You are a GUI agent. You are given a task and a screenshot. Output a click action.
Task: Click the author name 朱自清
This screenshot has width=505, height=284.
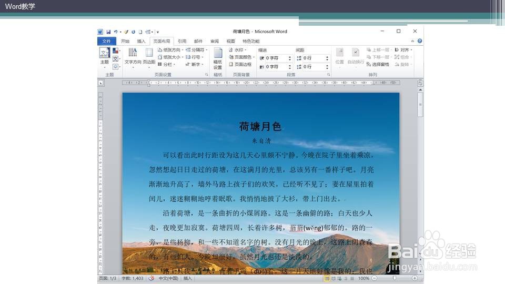pyautogui.click(x=261, y=141)
